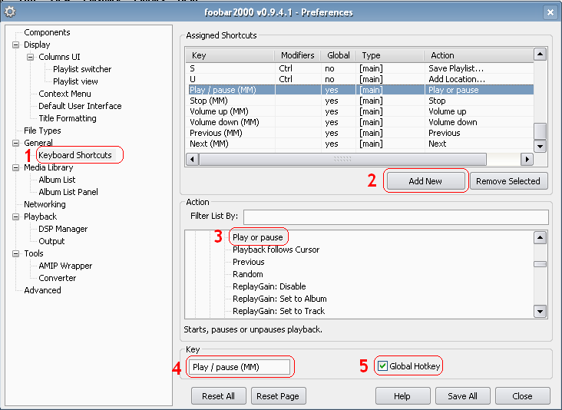The height and width of the screenshot is (410, 562).
Task: Click the Close button at bottom
Action: pos(522,396)
